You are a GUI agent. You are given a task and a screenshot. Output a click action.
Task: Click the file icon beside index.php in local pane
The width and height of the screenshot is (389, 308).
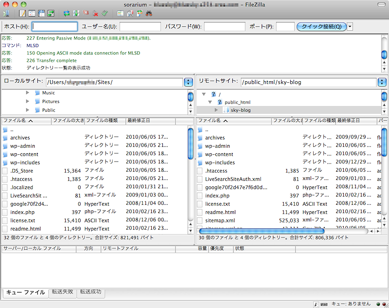(x=5, y=212)
